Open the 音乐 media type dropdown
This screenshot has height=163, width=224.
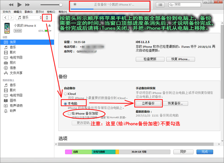tap(29, 17)
